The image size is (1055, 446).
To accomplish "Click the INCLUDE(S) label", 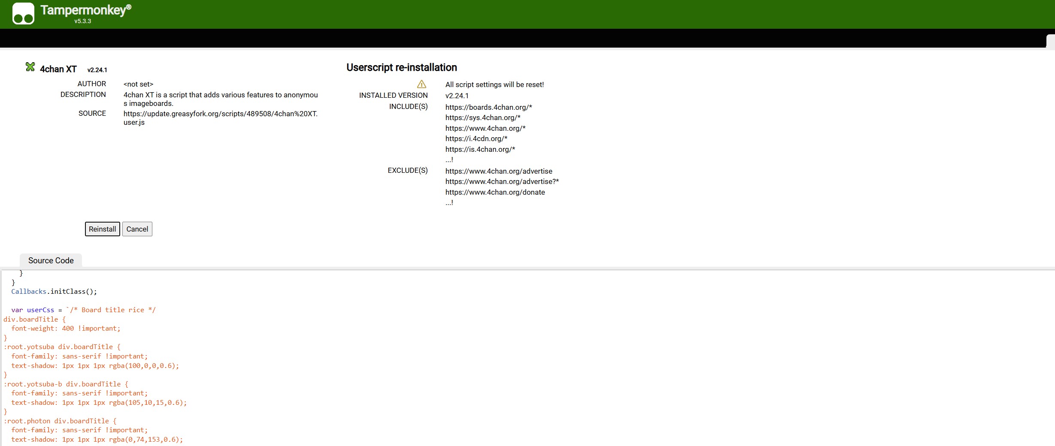I will (x=408, y=106).
